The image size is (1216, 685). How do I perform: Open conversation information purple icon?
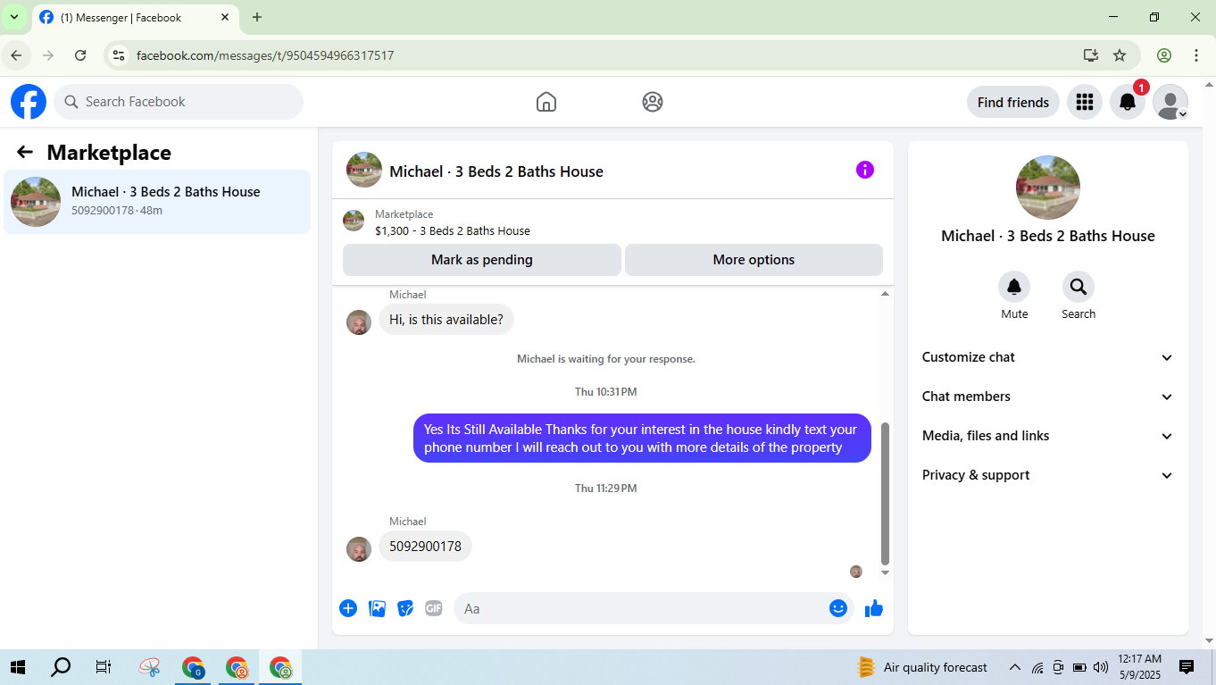coord(865,170)
